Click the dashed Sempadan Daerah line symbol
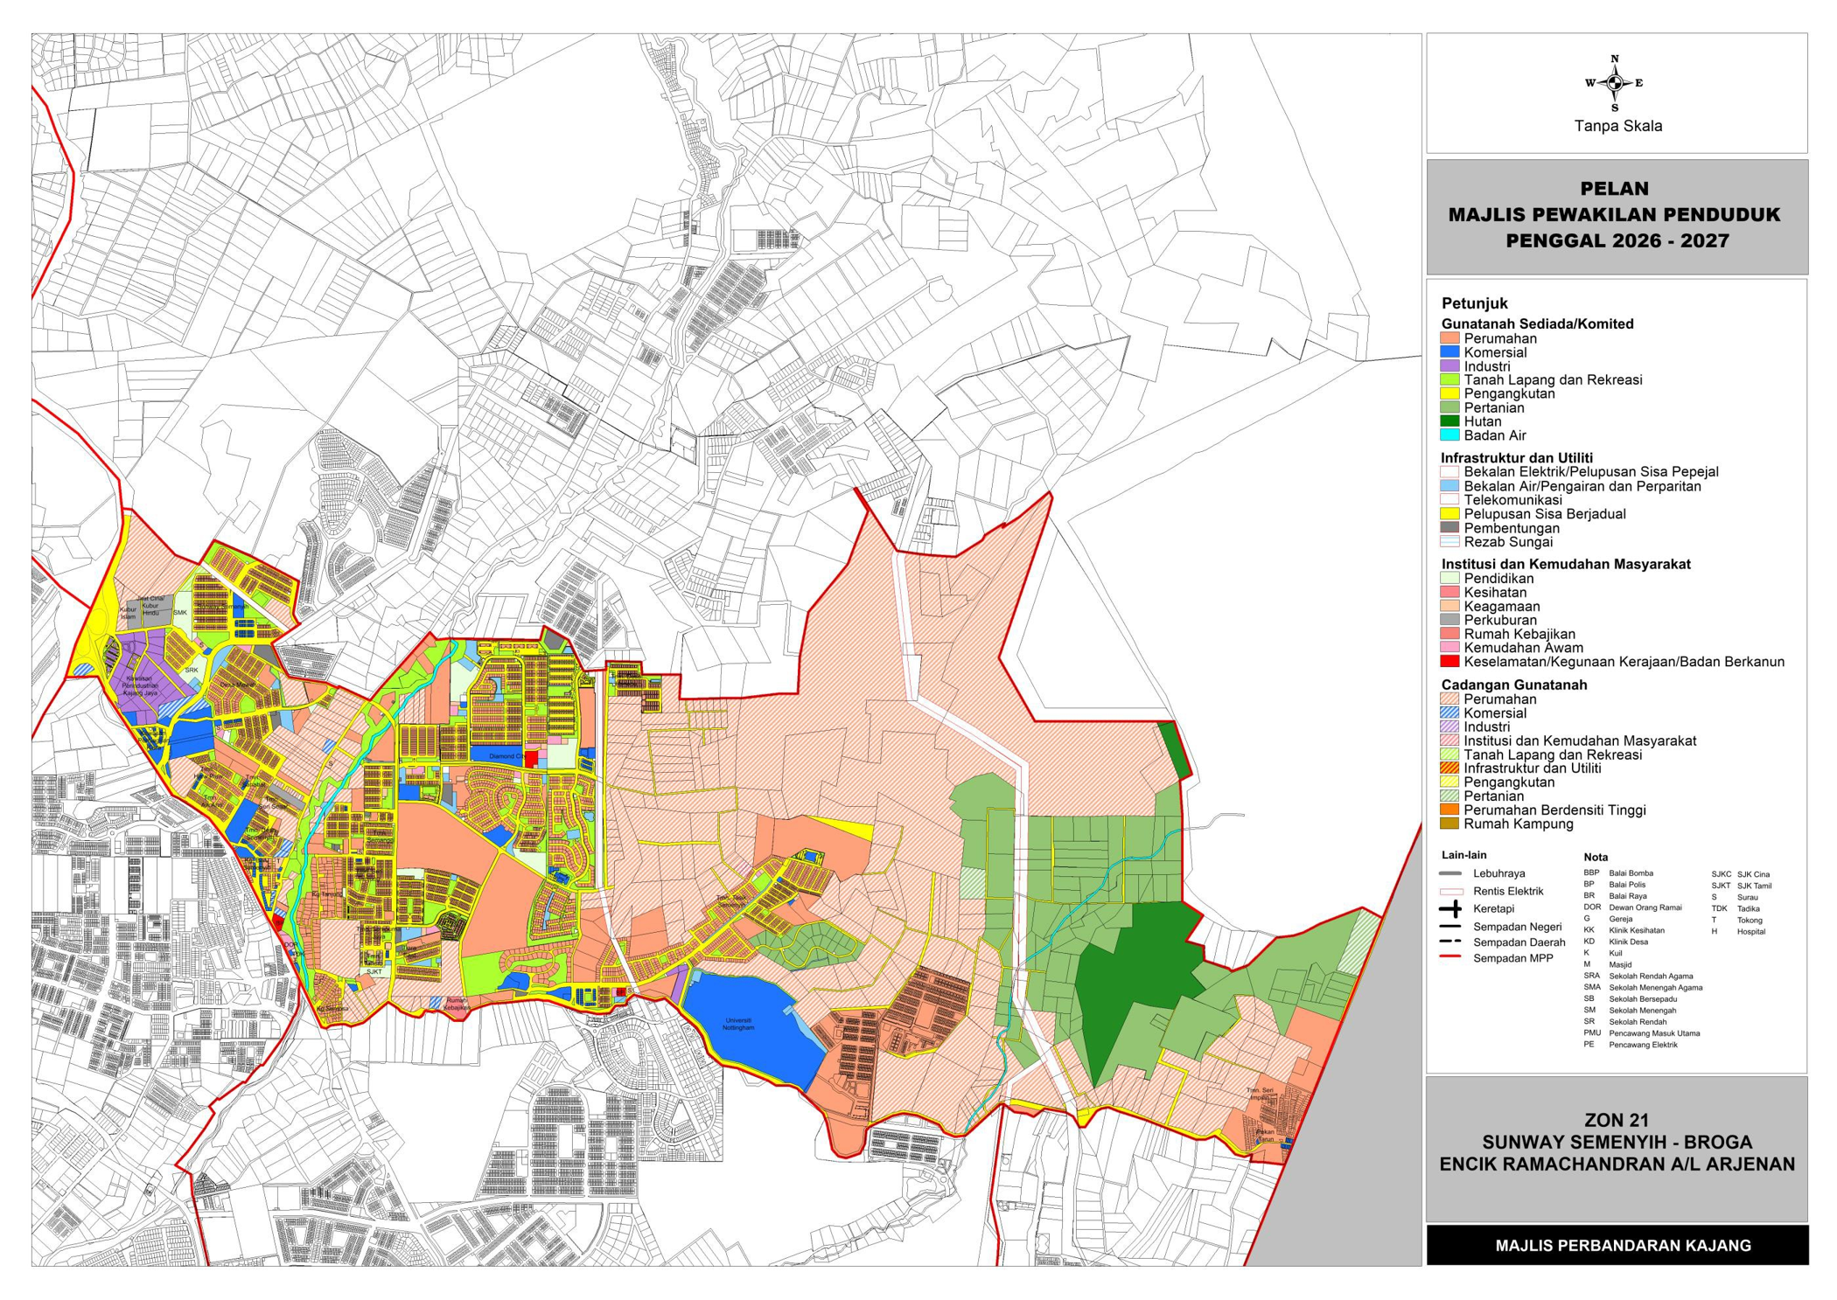Screen dimensions: 1837x1300 1450,942
